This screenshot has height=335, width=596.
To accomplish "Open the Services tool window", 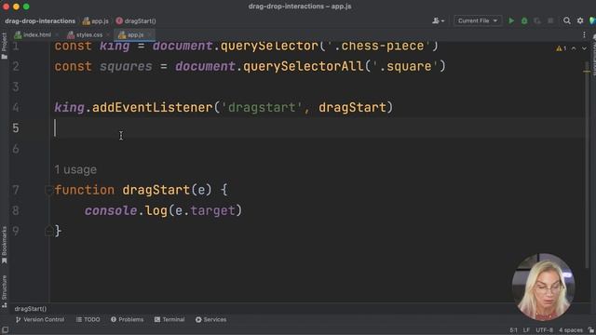I will 211,319.
